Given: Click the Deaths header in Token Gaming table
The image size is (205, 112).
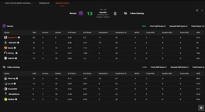Looking at the screenshot, I should coord(58,74).
